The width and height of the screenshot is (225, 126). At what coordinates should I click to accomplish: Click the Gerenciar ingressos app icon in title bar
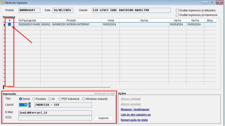(x=3, y=2)
